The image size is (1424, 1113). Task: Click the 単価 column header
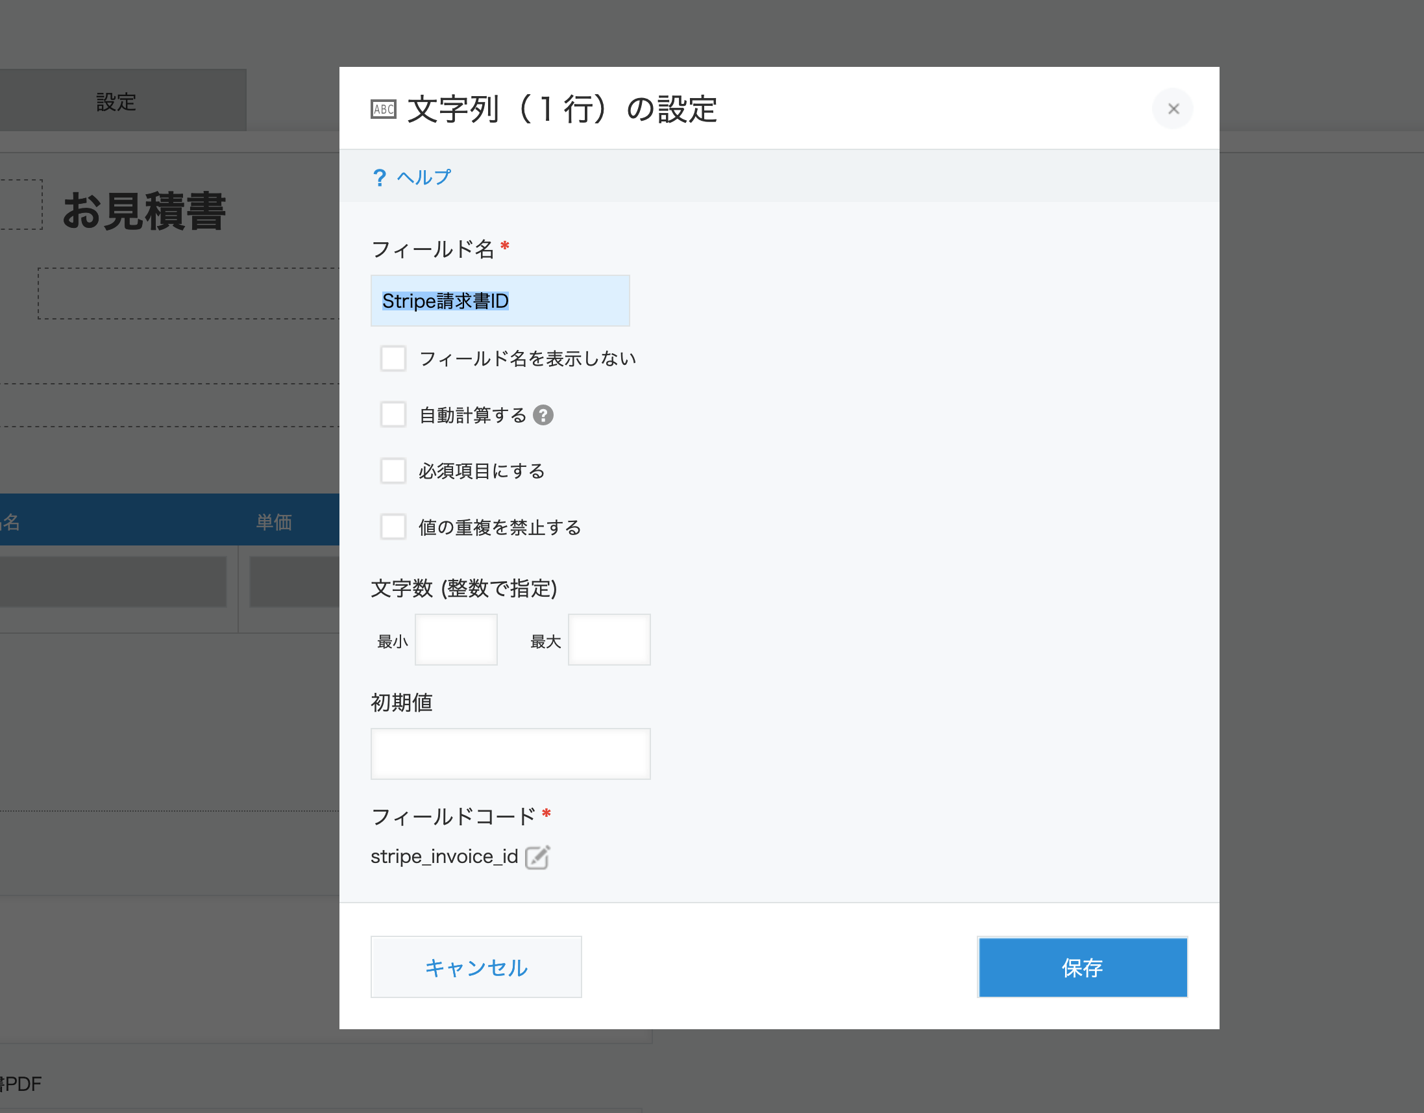coord(274,521)
